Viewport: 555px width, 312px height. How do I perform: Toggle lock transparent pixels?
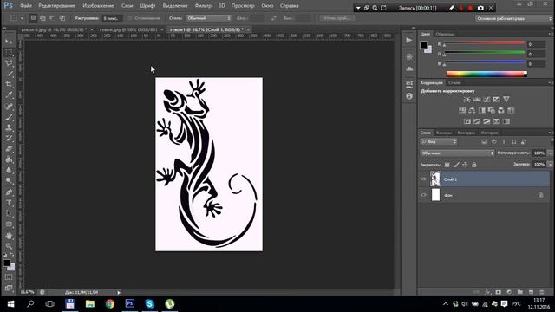click(447, 165)
